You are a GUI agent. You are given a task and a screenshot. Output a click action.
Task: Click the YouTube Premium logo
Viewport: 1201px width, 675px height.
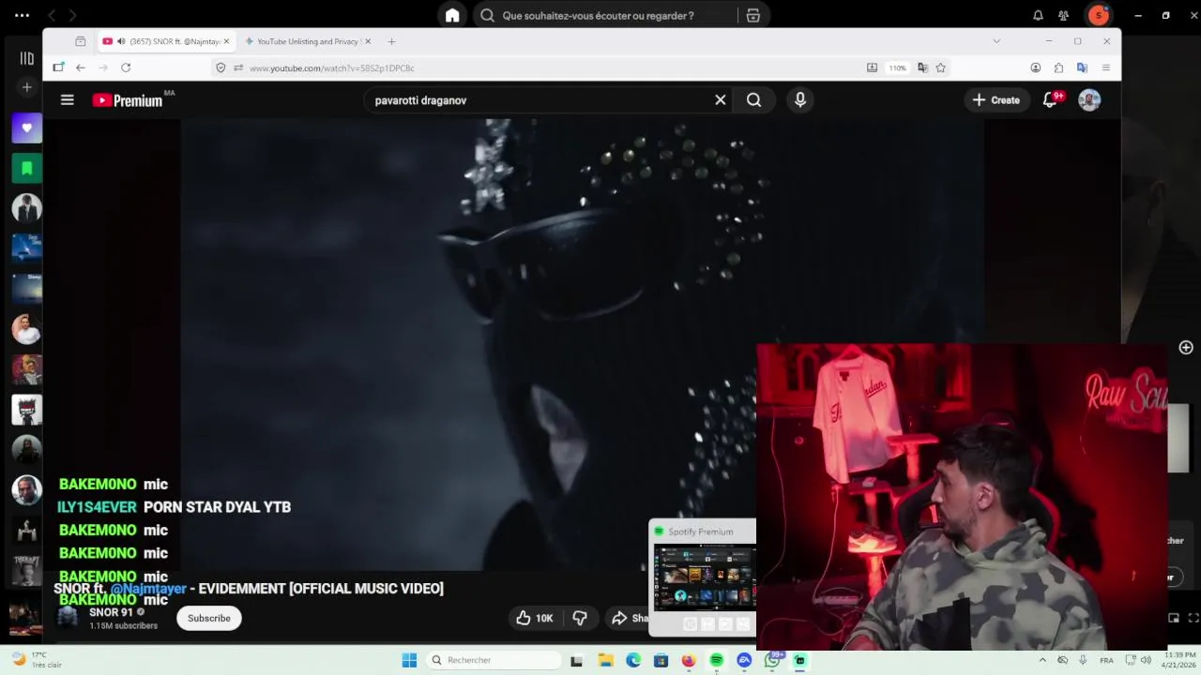pyautogui.click(x=128, y=100)
